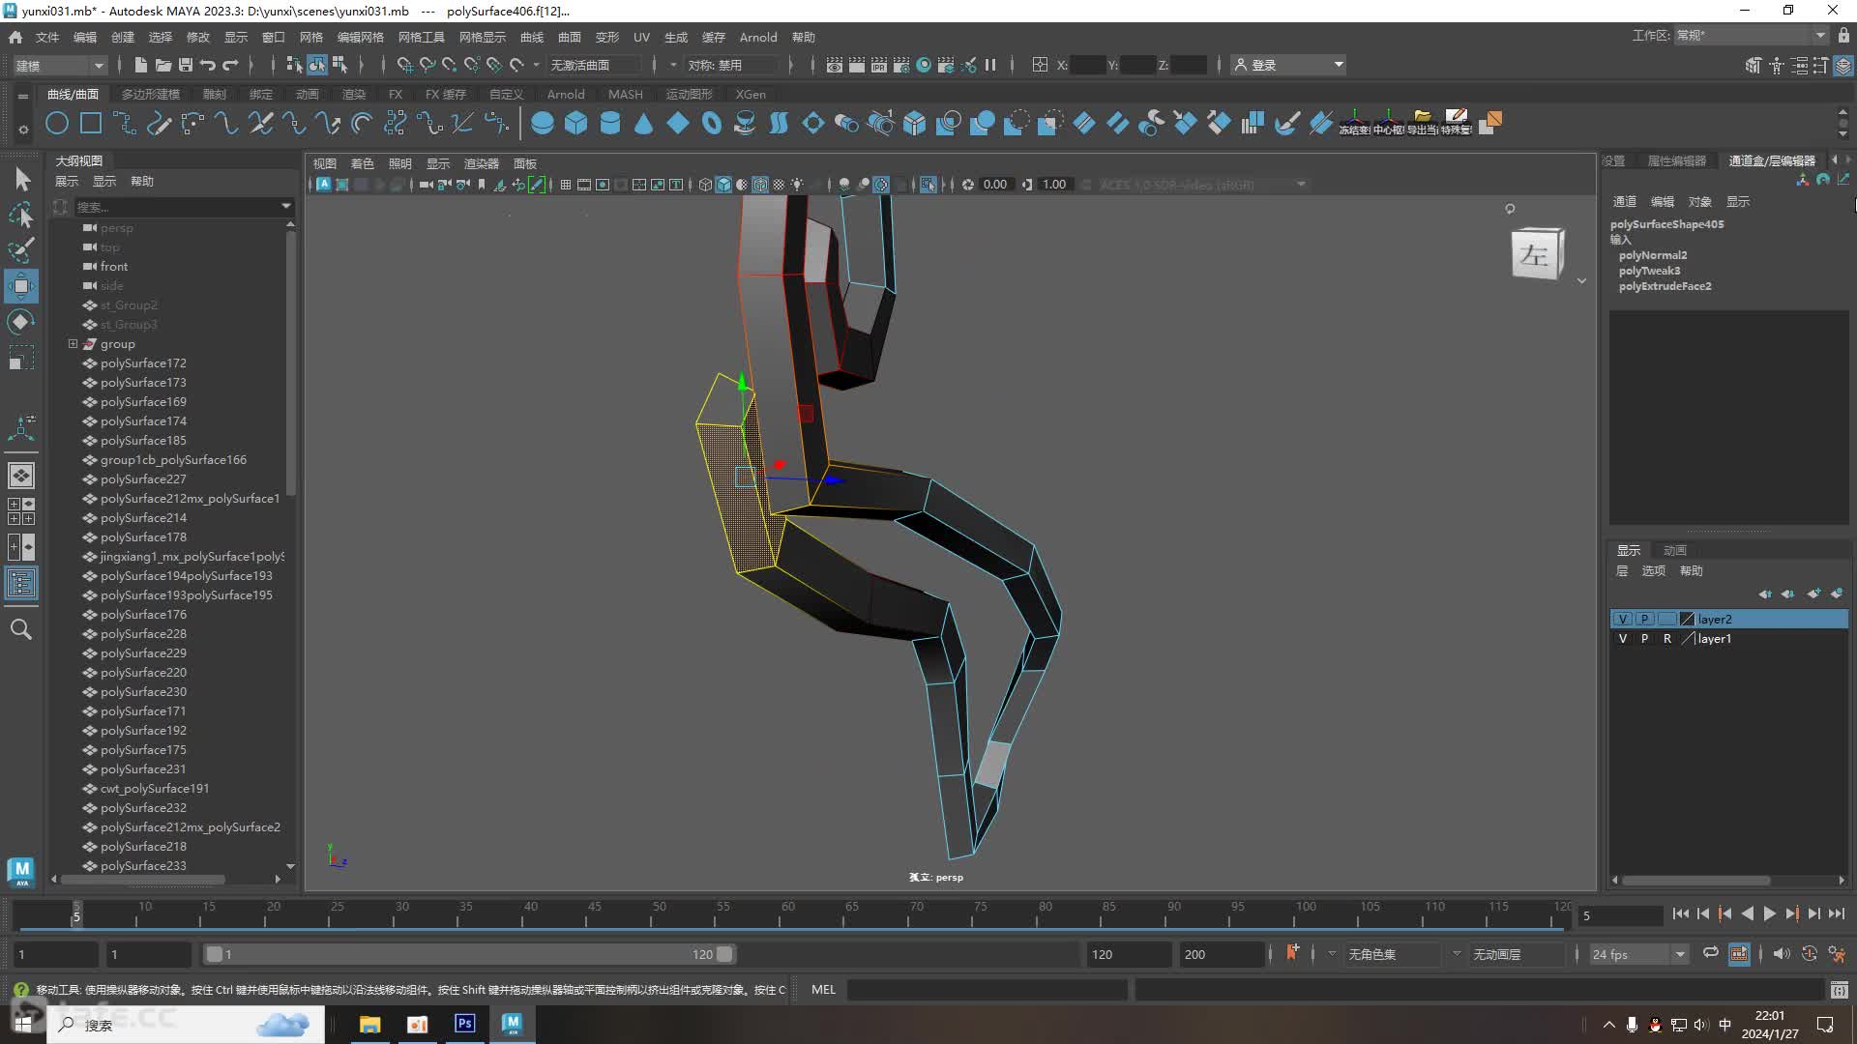Go to start of playback range
The height and width of the screenshot is (1044, 1857).
pos(1680,913)
